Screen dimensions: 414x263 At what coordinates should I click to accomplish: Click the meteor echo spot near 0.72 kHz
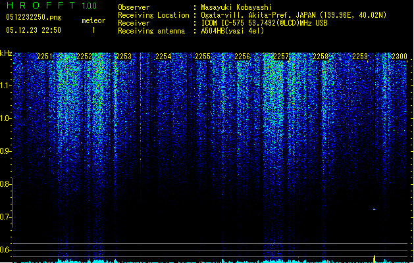click(374, 210)
